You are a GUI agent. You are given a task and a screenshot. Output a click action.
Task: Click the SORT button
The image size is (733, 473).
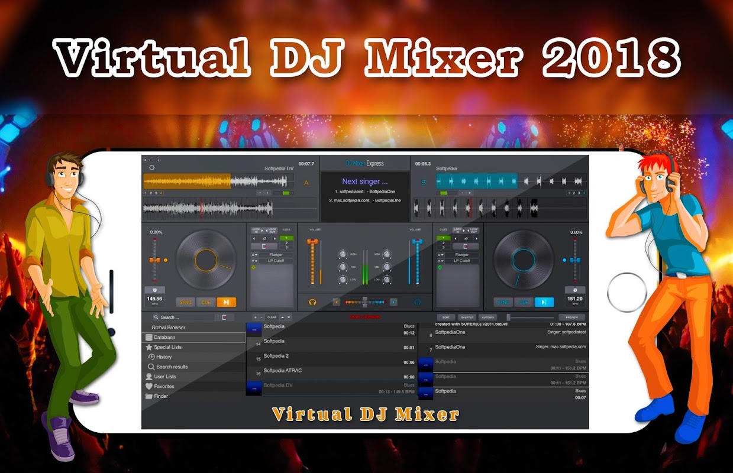pos(446,318)
